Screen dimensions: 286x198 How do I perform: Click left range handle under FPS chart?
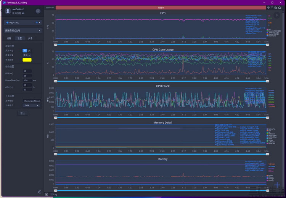click(56, 45)
